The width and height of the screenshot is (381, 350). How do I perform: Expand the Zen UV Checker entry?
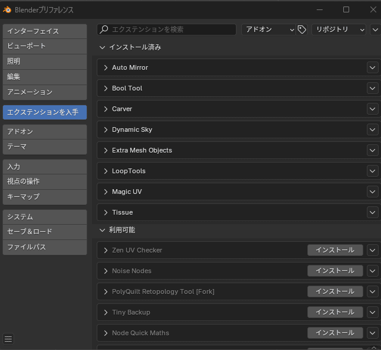tap(106, 250)
